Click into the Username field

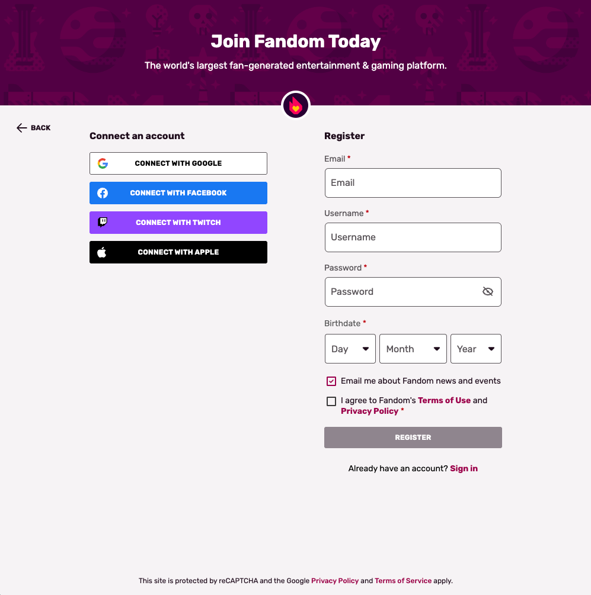click(x=413, y=237)
